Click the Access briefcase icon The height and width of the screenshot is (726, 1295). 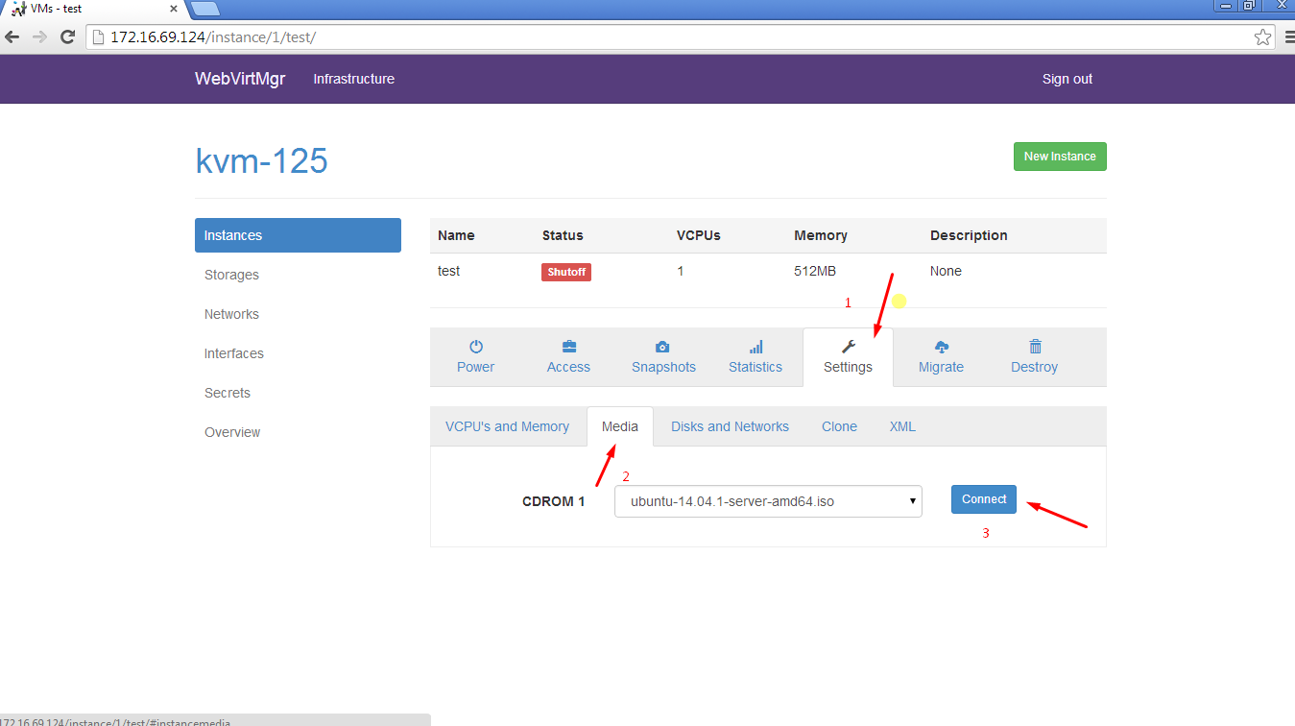point(568,347)
